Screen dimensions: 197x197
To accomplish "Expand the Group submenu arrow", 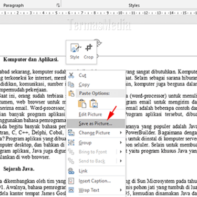I will pyautogui.click(x=121, y=142).
